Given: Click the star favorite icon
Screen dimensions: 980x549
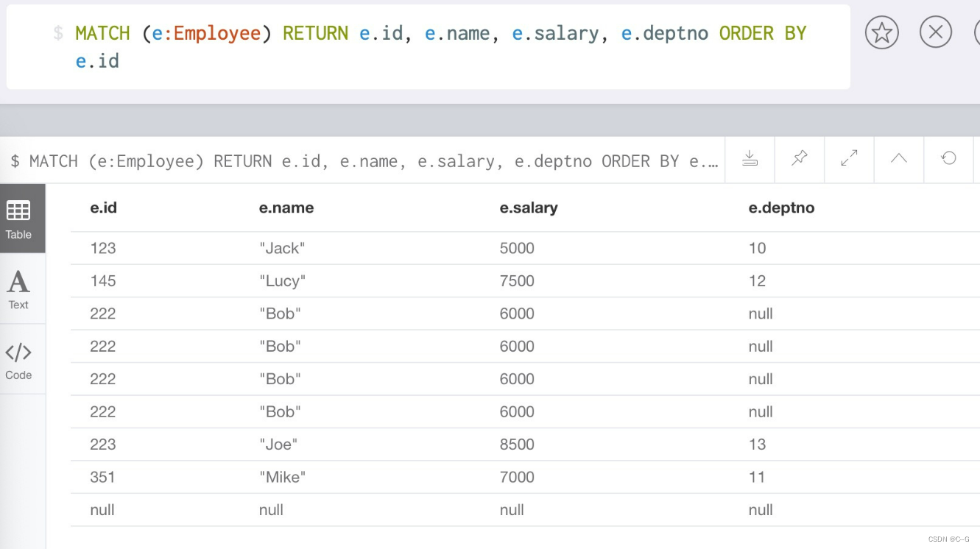Looking at the screenshot, I should click(881, 32).
